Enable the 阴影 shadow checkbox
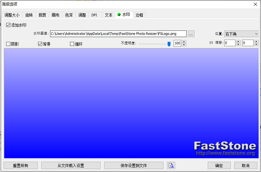261x172 pixels. [13, 44]
